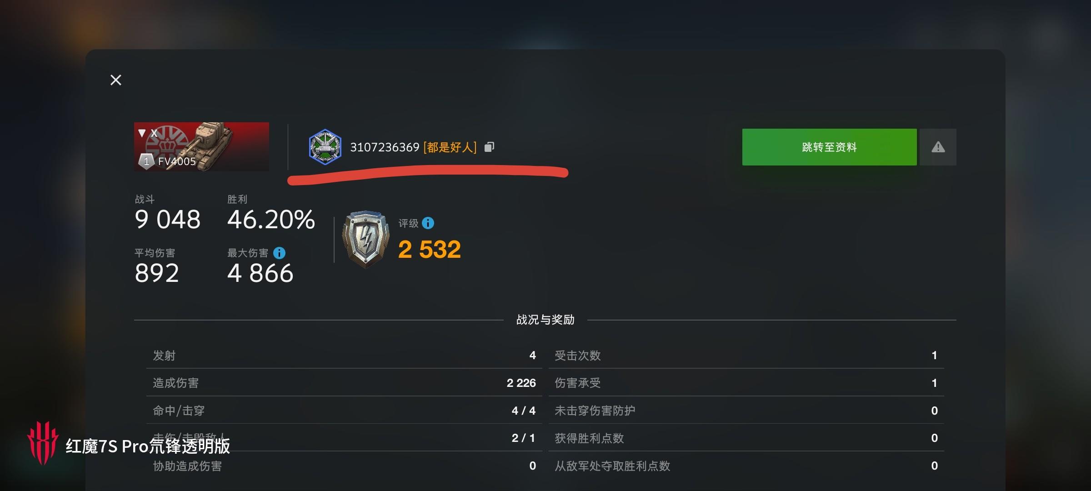
Task: Click the 2 532 rating value
Action: tap(430, 249)
